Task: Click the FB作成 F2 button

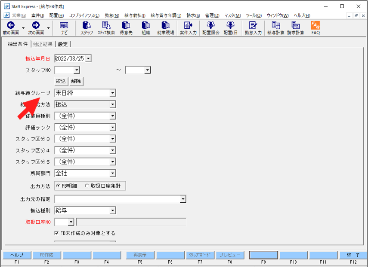Action: coord(47,255)
